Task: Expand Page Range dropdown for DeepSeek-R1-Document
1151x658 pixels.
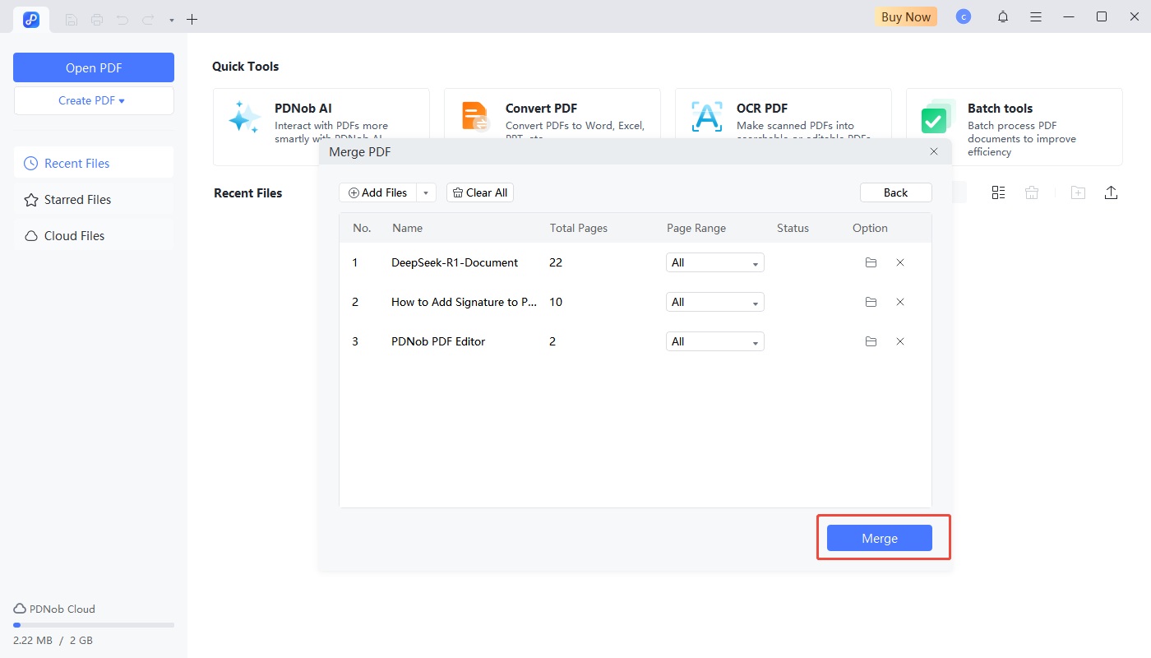Action: [714, 262]
